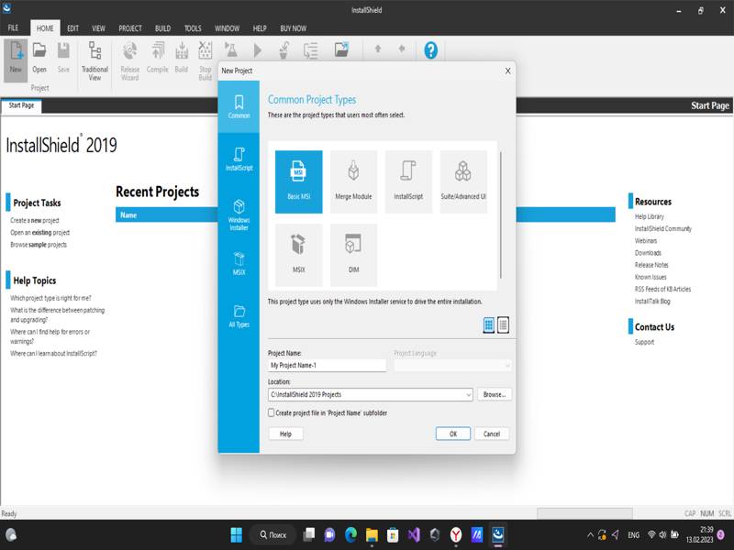Screen dimensions: 734x550
Task: Pick the Suite/Advanced UI project type
Action: pyautogui.click(x=463, y=181)
